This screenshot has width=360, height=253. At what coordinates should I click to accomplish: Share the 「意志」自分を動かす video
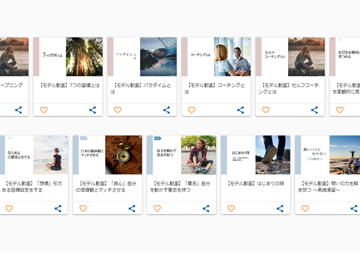(206, 208)
